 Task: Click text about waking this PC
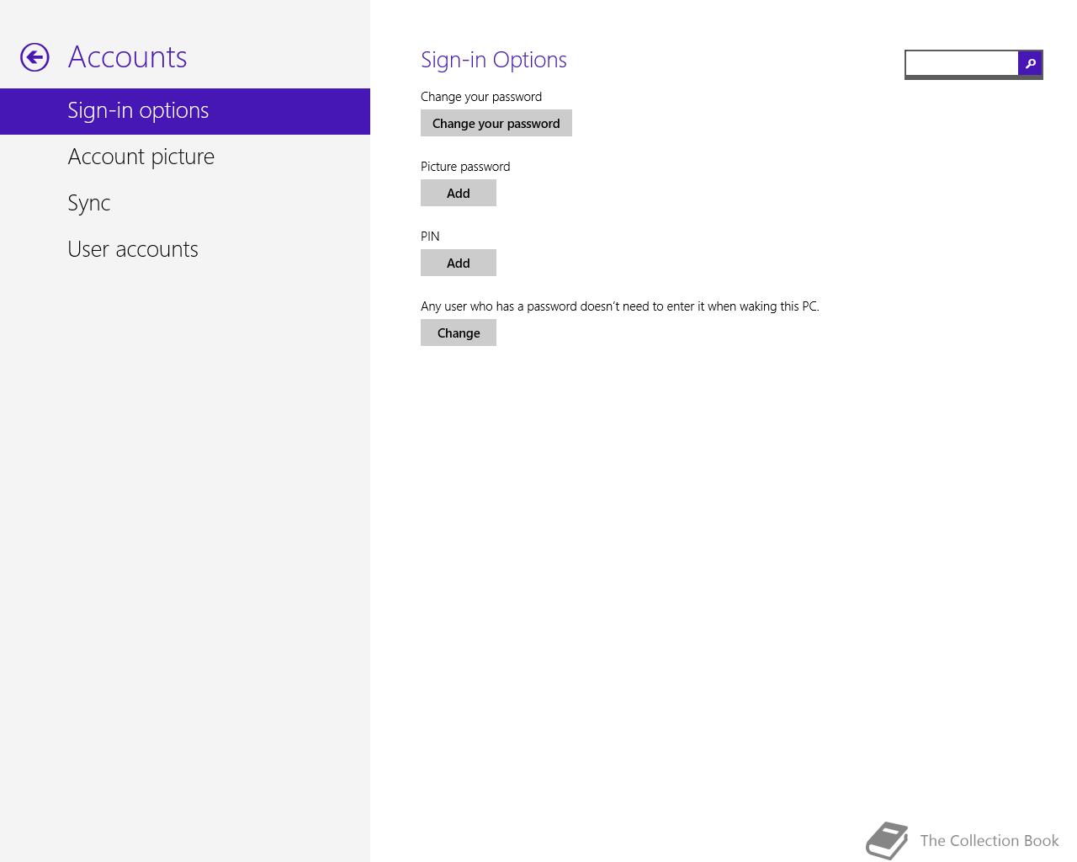(x=620, y=306)
